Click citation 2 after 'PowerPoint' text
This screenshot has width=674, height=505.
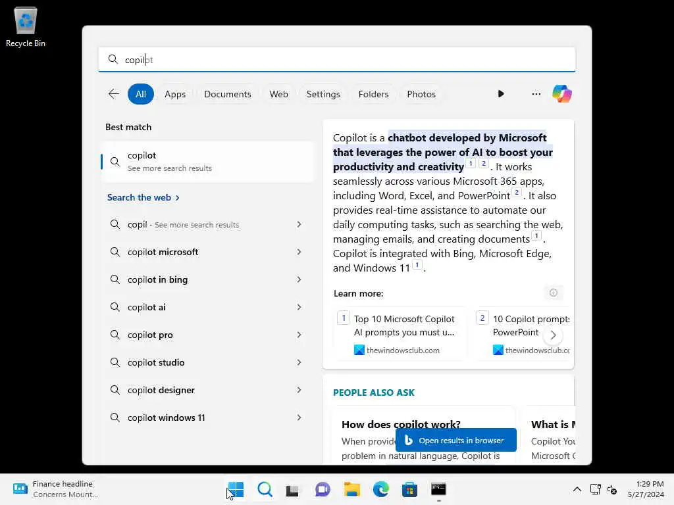click(517, 193)
